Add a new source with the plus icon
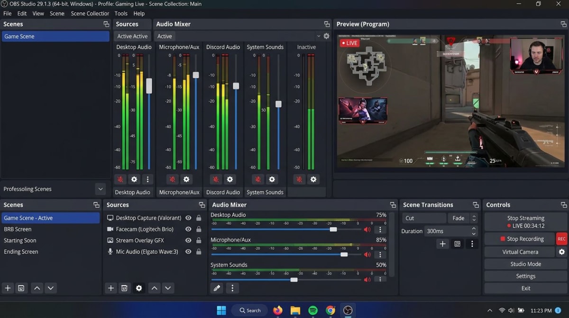This screenshot has width=569, height=318. (x=110, y=288)
